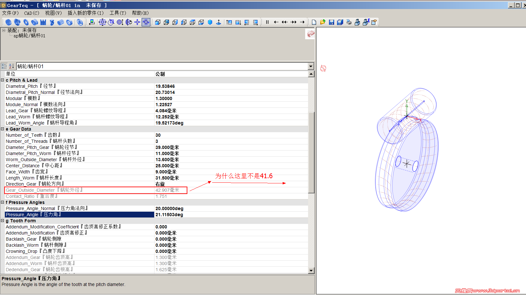Select the pan view tool
This screenshot has height=295, width=526.
137,22
